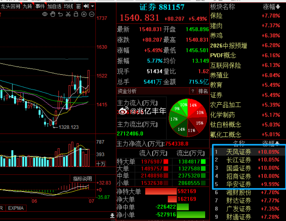Open 广发证券 stock row
This screenshot has width=286, height=221.
247,209
